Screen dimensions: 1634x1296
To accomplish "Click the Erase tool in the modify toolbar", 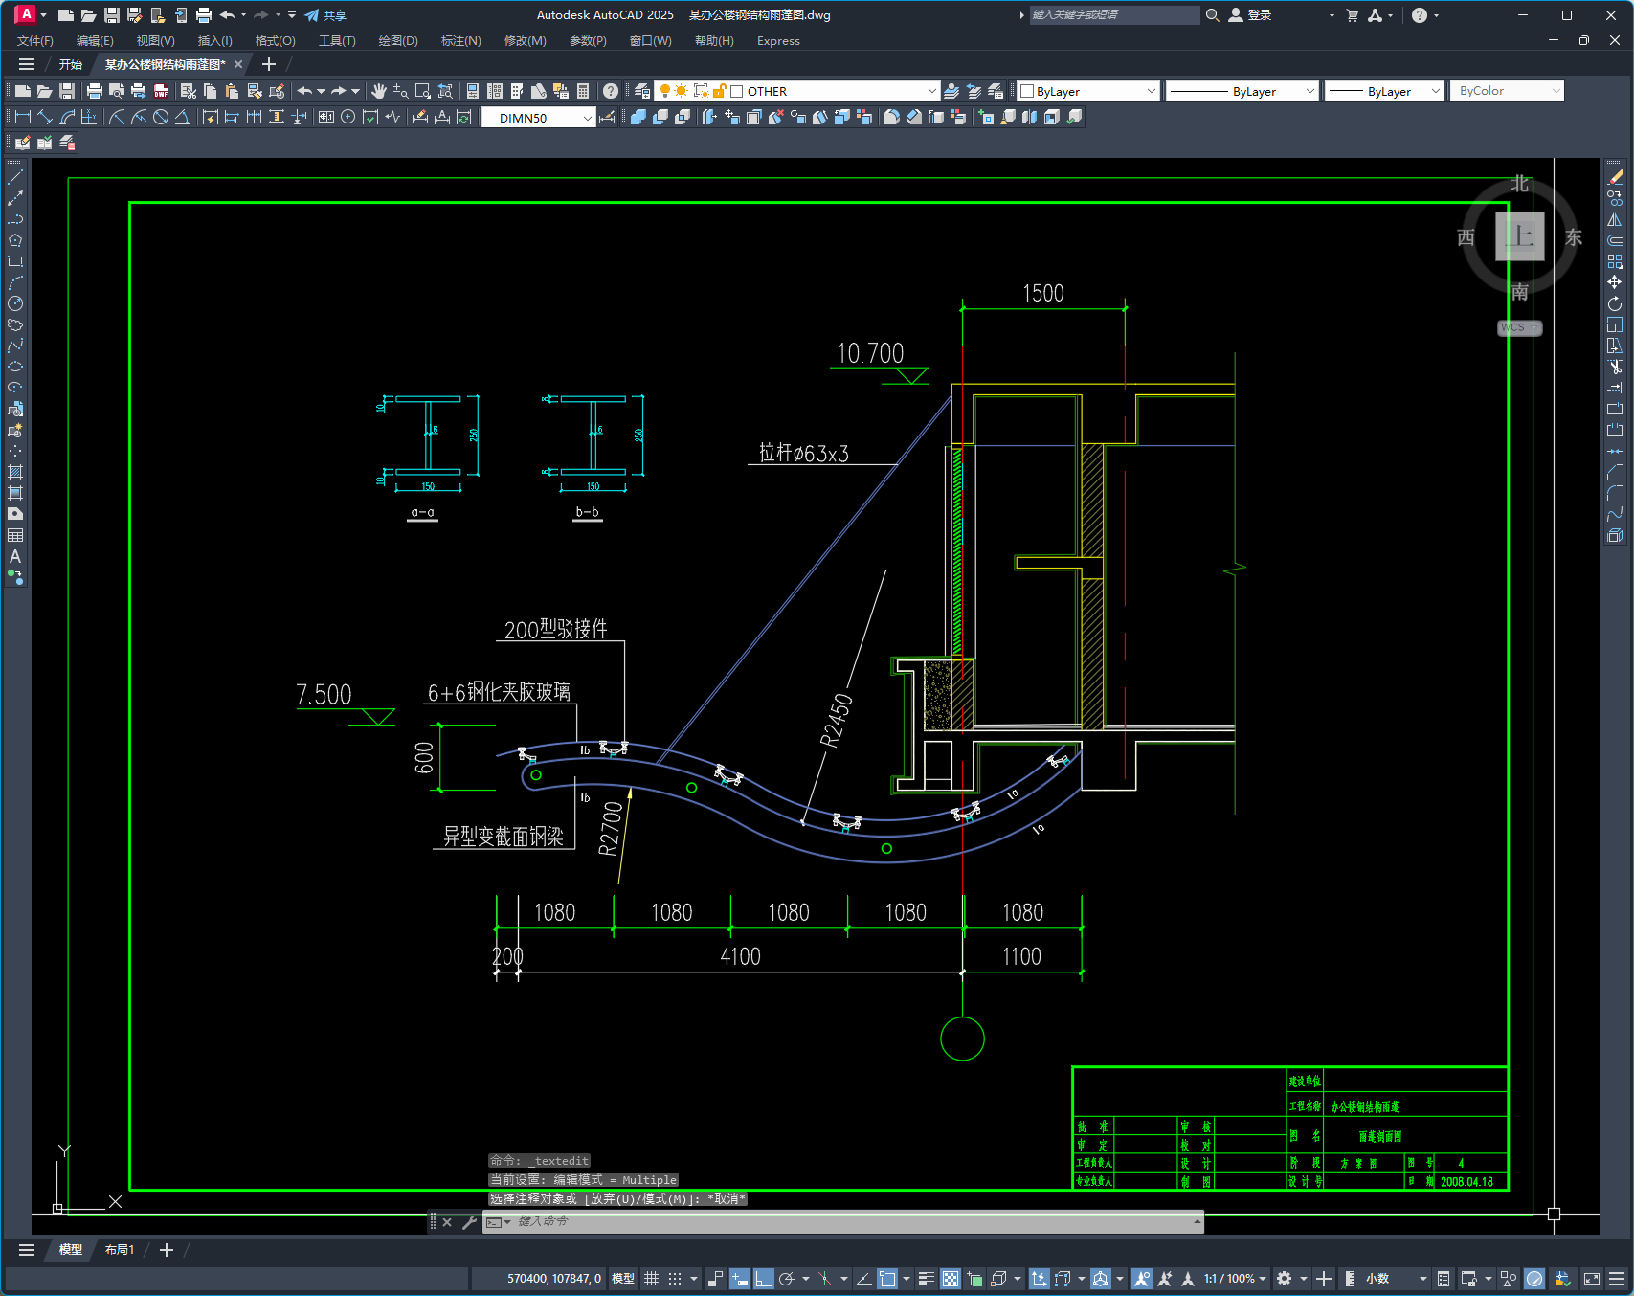I will click(1615, 177).
